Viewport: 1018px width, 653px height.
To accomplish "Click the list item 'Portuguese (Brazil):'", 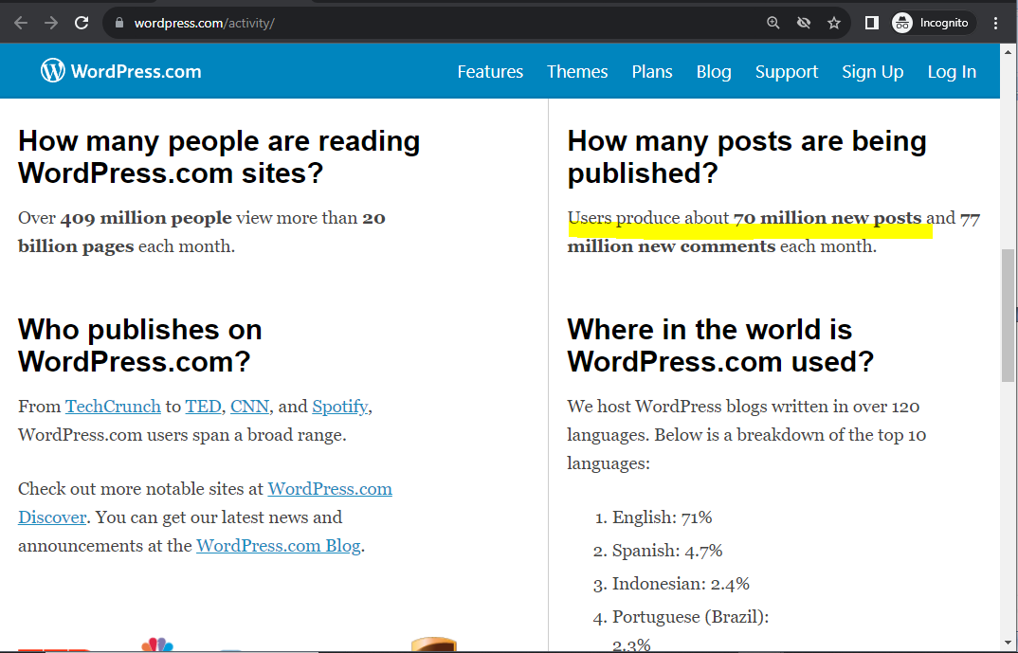I will 690,617.
